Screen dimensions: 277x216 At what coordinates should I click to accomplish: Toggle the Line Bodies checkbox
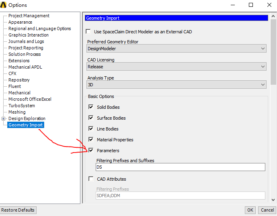(91, 128)
